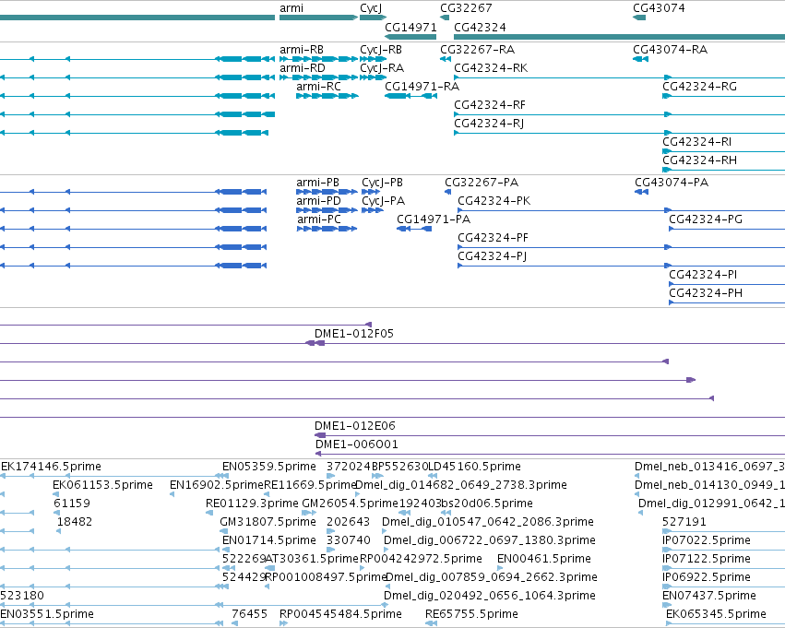Select protein CG42324-PK
The width and height of the screenshot is (785, 628).
point(622,210)
